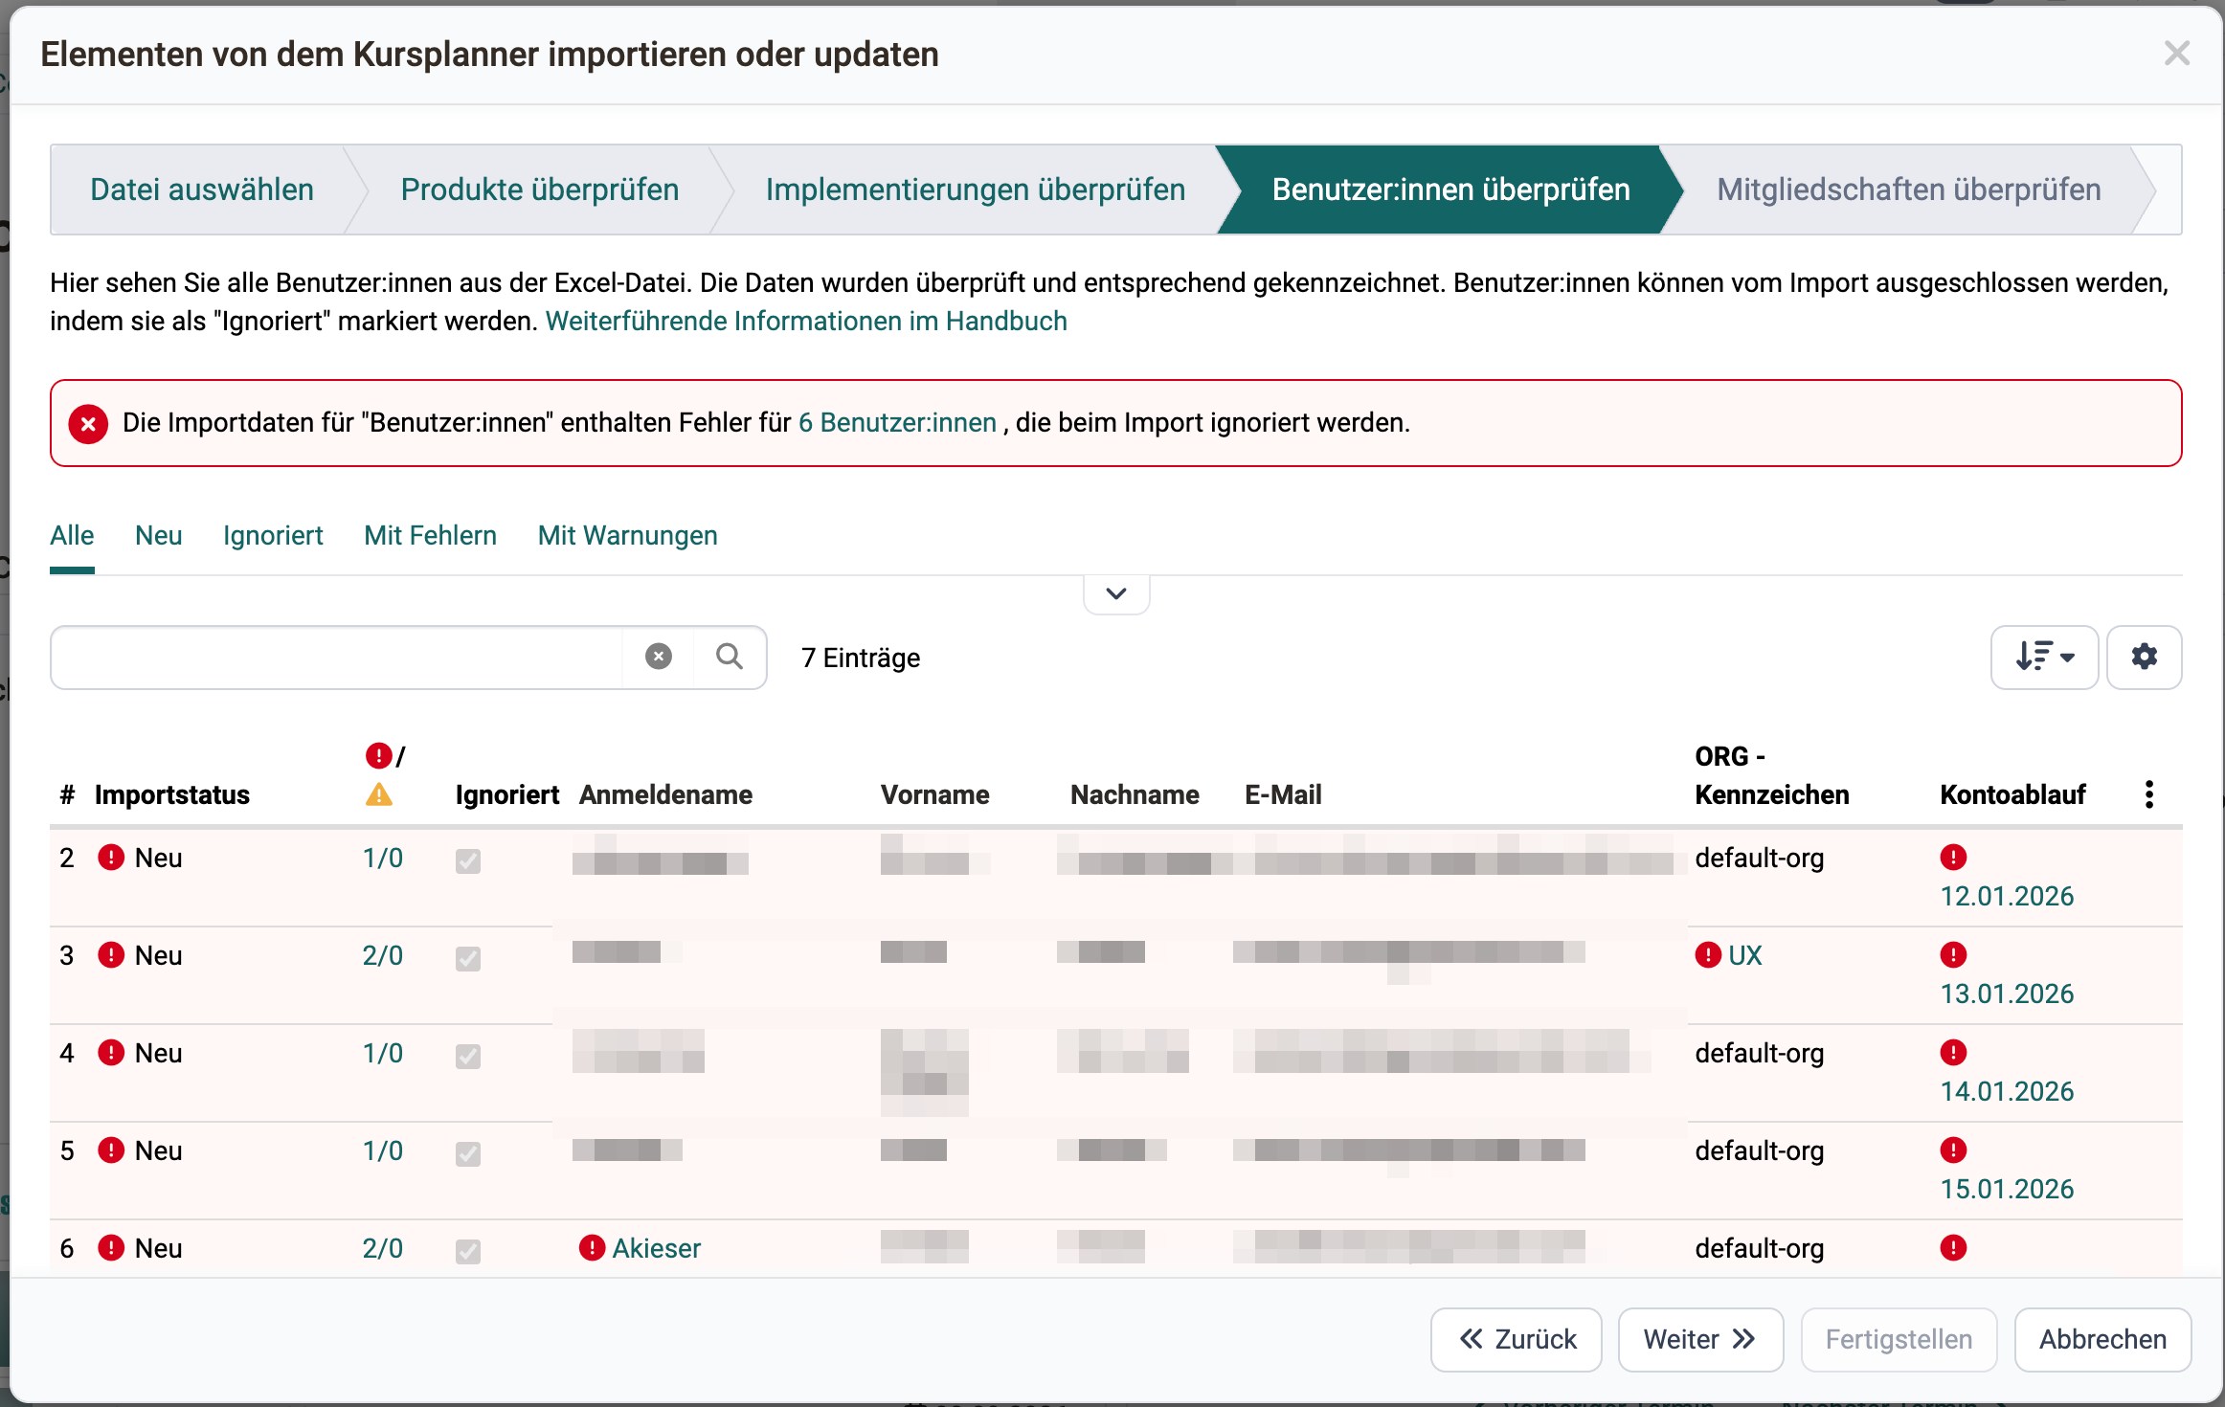Select the Ignoriert filter tab

coord(273,536)
